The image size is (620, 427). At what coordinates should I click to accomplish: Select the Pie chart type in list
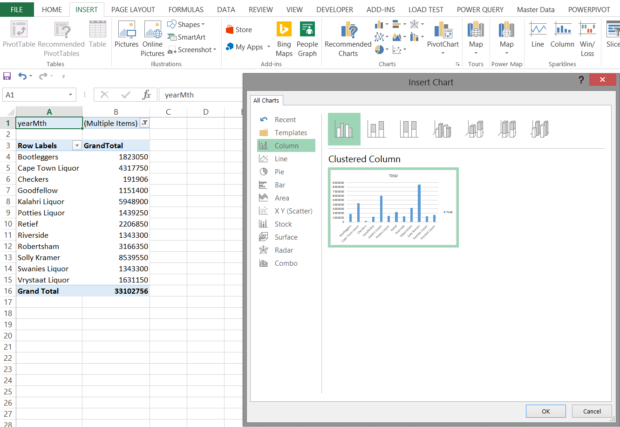tap(279, 172)
